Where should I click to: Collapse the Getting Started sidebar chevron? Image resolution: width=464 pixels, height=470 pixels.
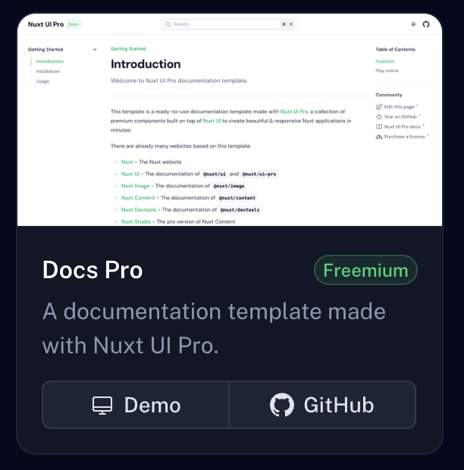click(95, 49)
